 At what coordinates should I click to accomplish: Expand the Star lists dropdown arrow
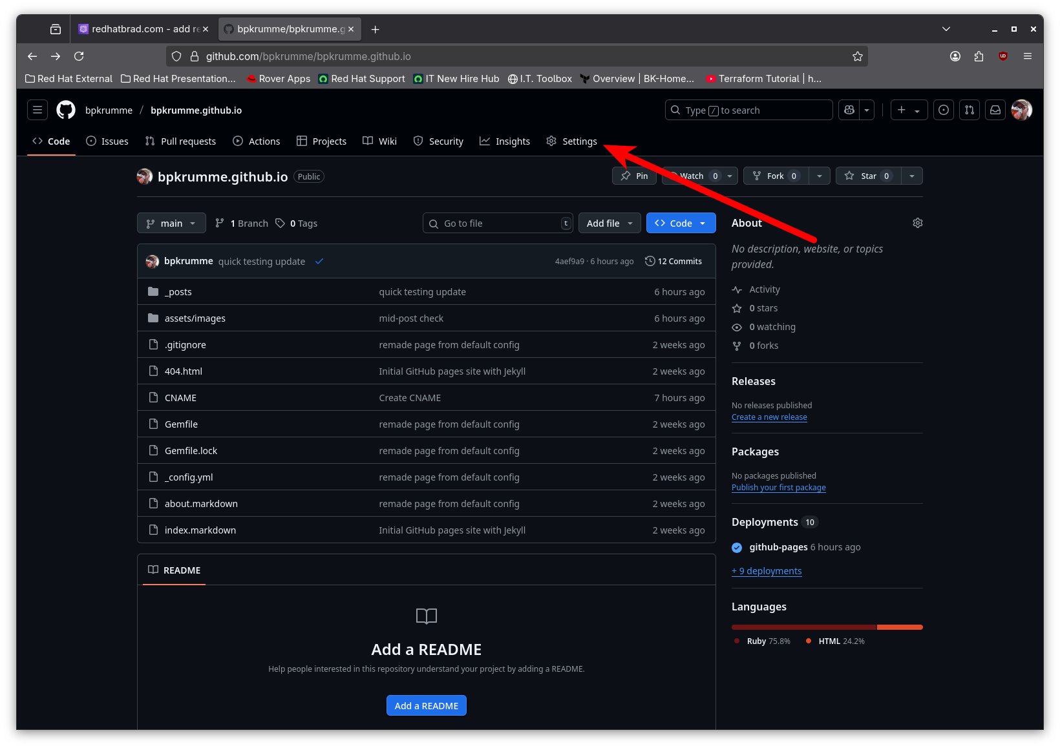912,176
